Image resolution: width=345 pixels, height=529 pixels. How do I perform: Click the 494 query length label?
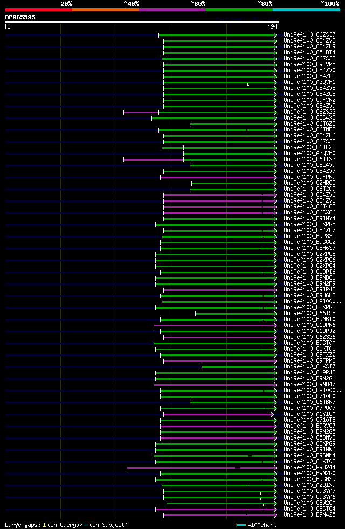[272, 26]
